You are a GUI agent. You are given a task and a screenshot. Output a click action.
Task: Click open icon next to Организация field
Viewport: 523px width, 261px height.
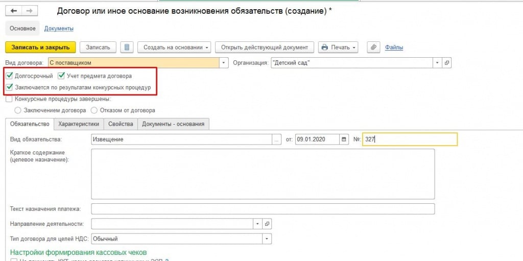(447, 62)
